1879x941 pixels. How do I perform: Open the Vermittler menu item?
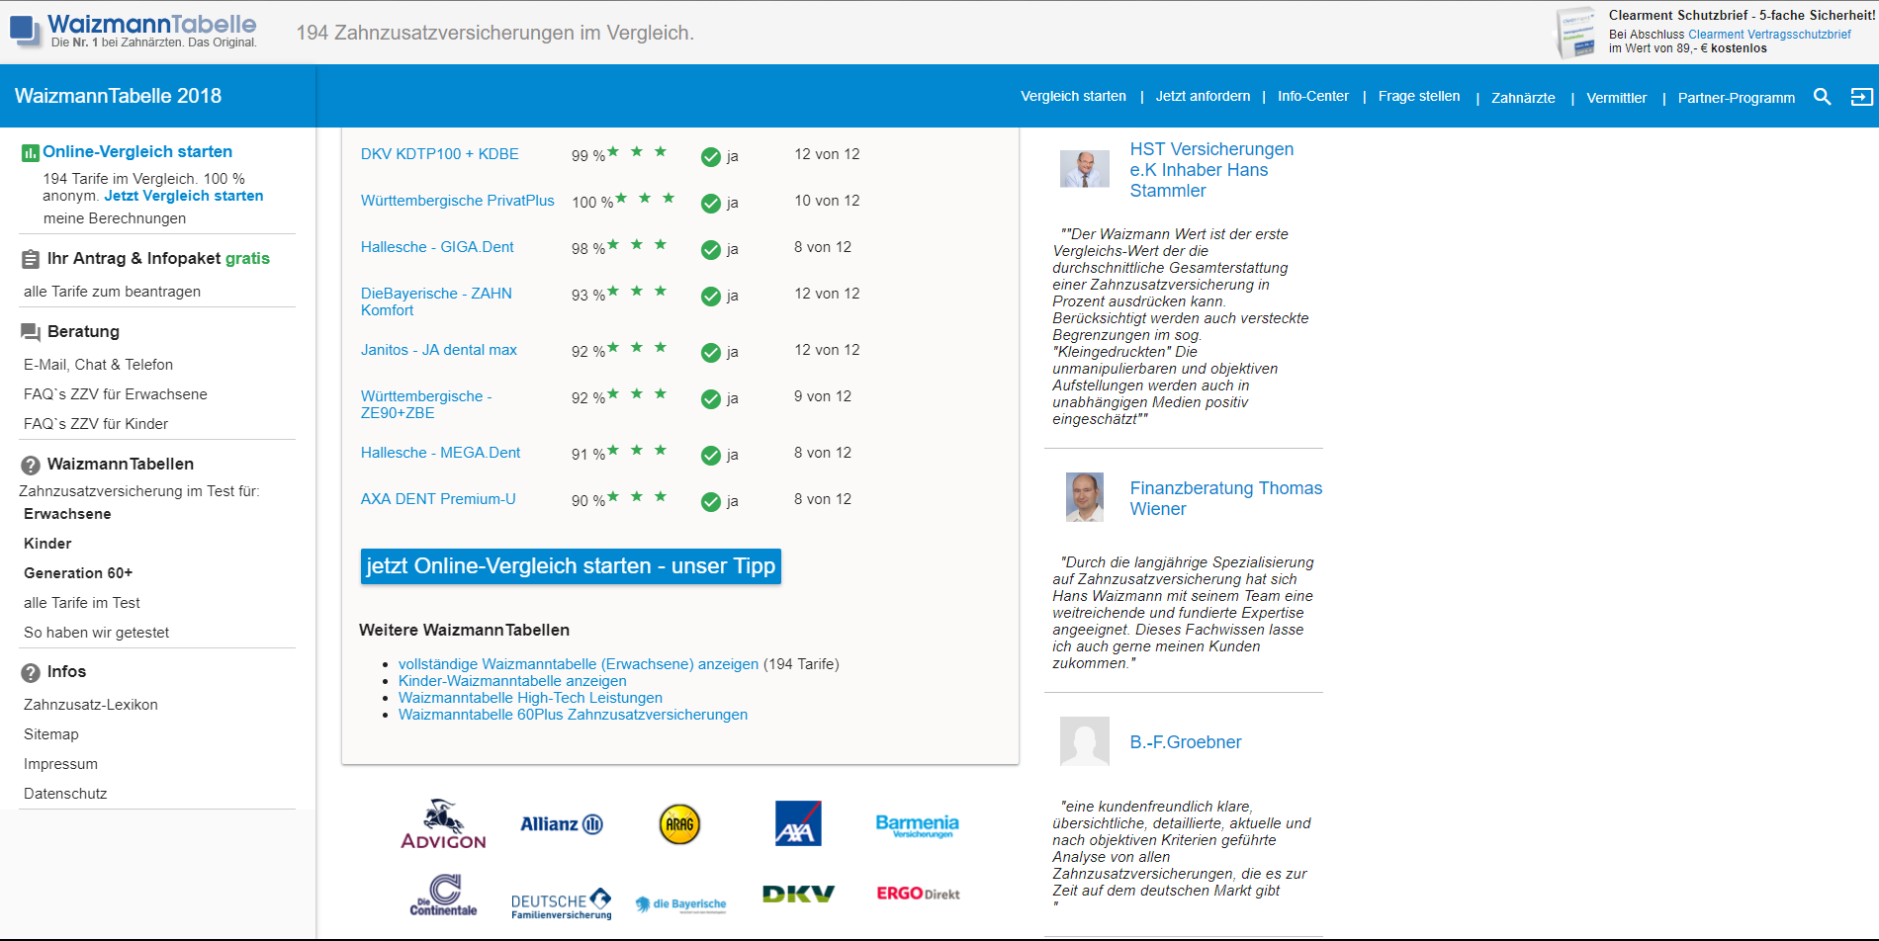(x=1616, y=98)
